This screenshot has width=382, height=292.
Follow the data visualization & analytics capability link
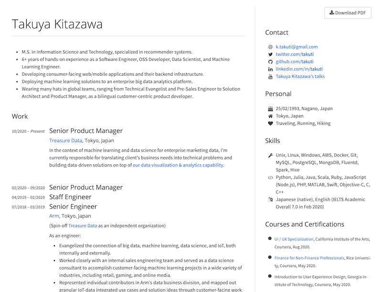pos(178,165)
